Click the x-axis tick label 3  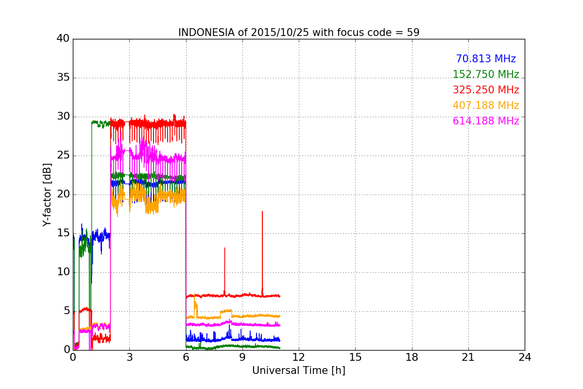pyautogui.click(x=129, y=357)
